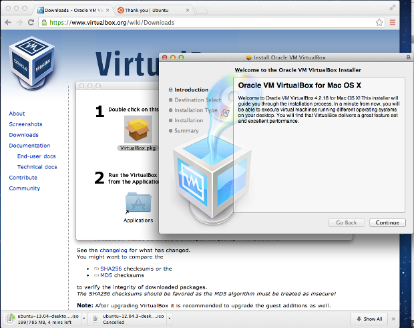Go back using browser back arrow
The height and width of the screenshot is (328, 414).
(x=8, y=23)
